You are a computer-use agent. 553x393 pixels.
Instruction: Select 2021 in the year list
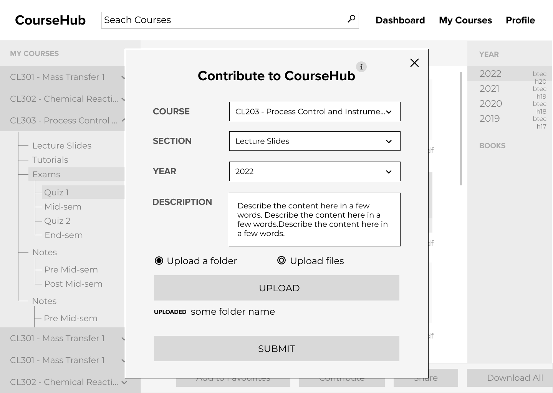click(490, 89)
